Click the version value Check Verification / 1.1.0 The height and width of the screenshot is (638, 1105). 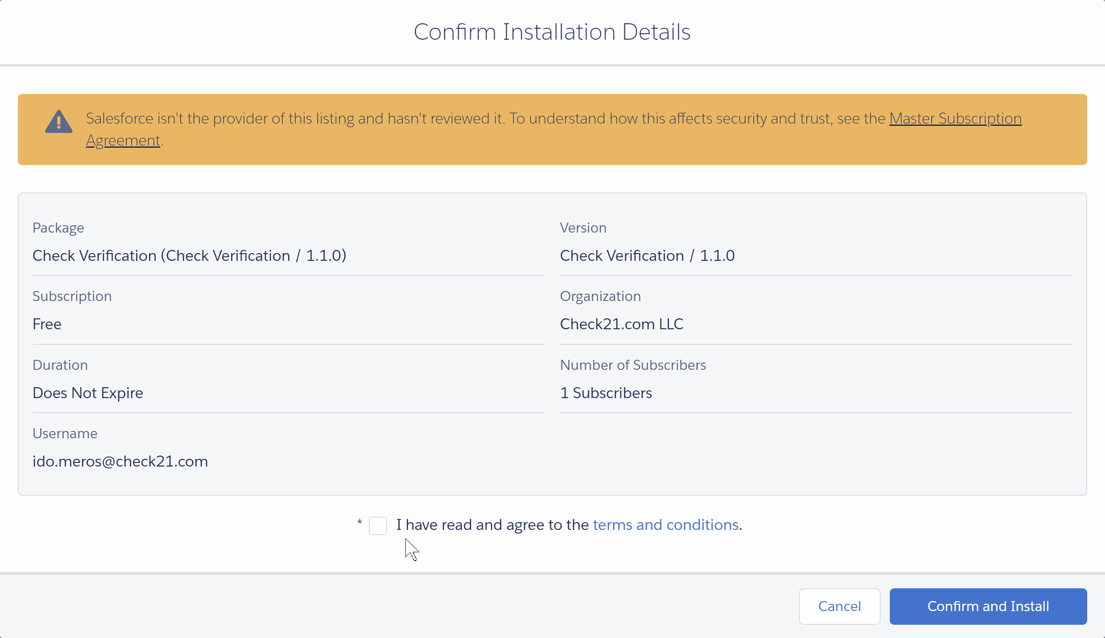click(x=647, y=256)
